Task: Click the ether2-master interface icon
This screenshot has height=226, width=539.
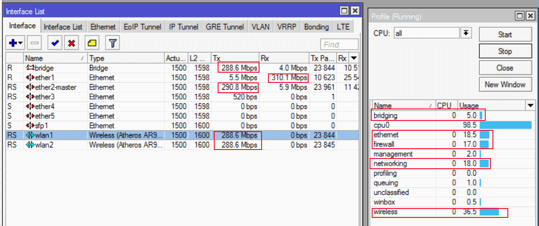Action: tap(30, 87)
